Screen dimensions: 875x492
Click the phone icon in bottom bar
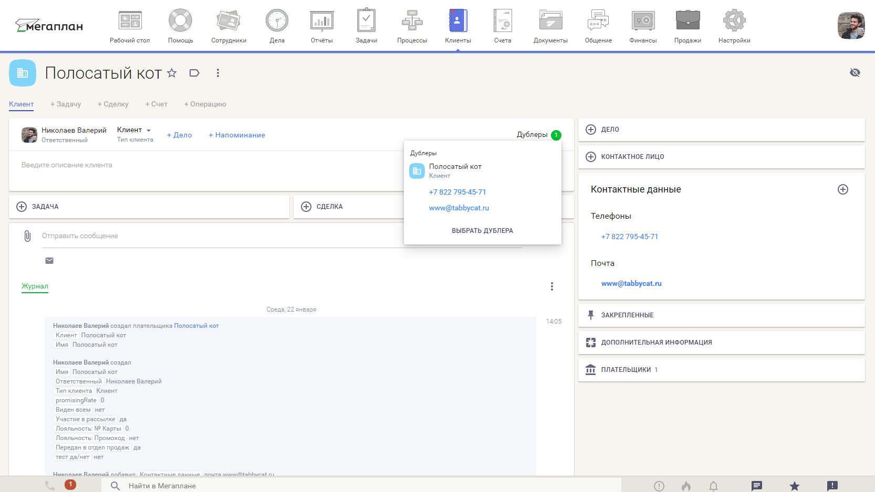[50, 486]
